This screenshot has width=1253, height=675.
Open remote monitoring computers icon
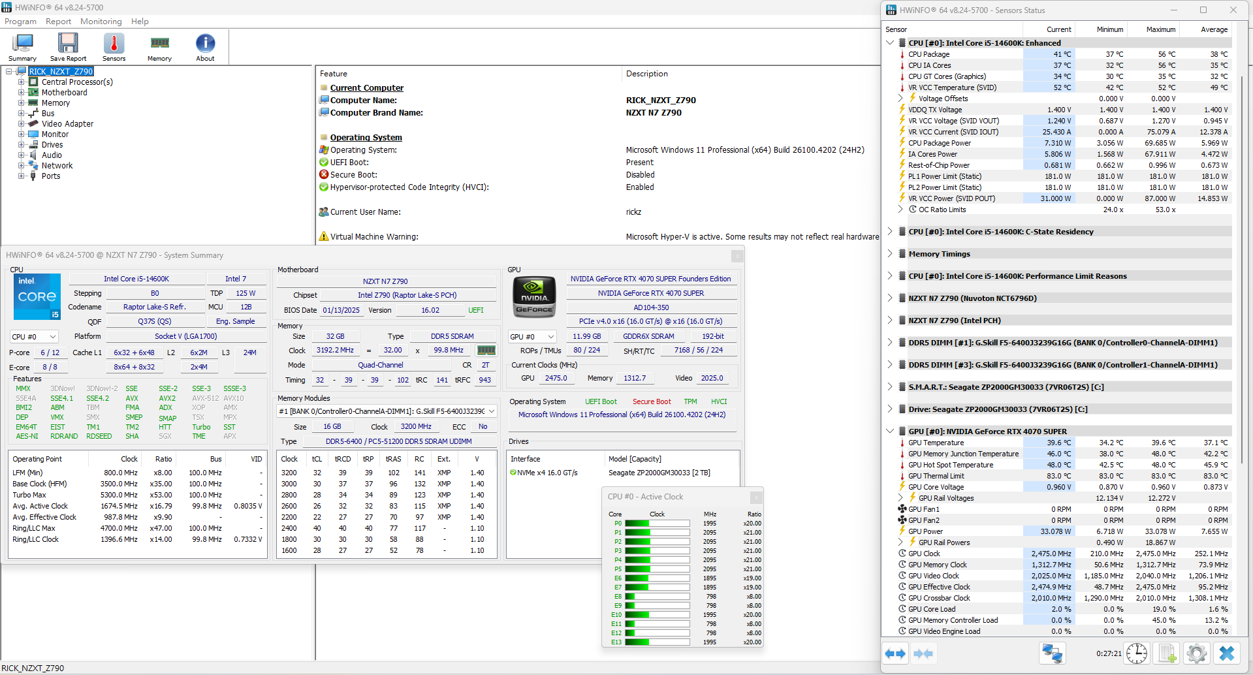1053,653
